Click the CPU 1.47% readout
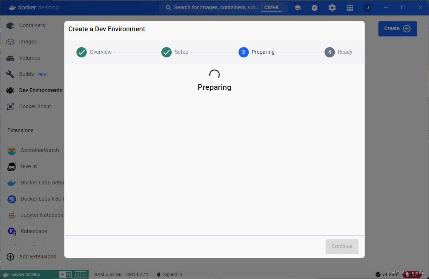The width and height of the screenshot is (429, 279). (137, 274)
